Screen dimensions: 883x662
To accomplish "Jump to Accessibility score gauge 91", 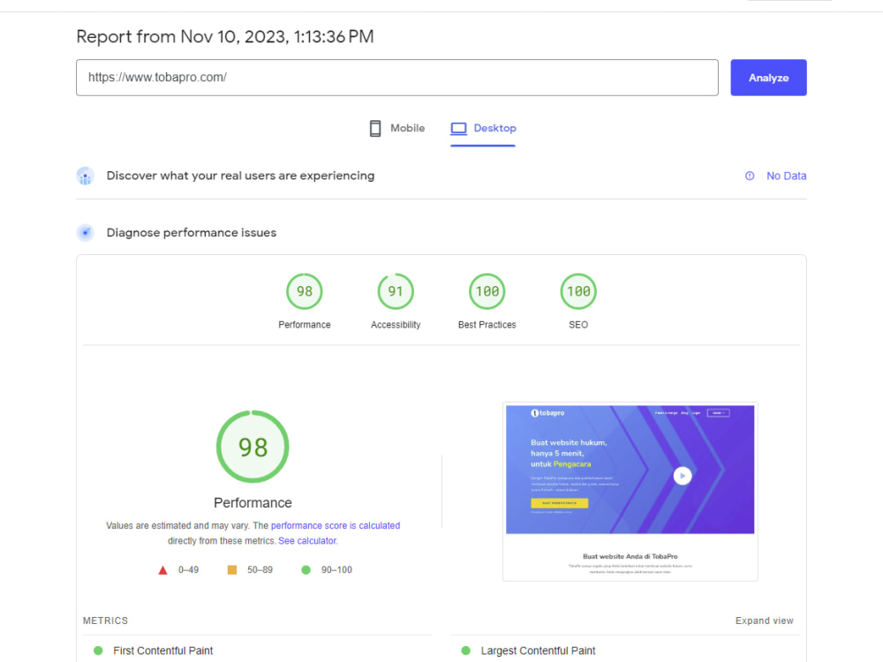I will [x=396, y=291].
